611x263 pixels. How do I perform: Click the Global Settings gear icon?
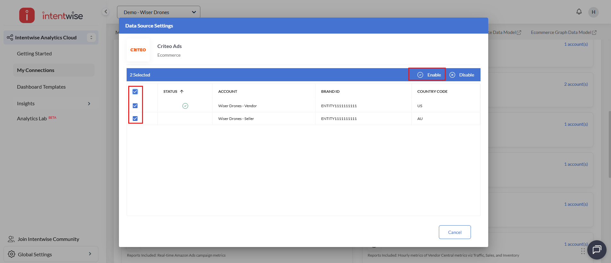tap(12, 254)
